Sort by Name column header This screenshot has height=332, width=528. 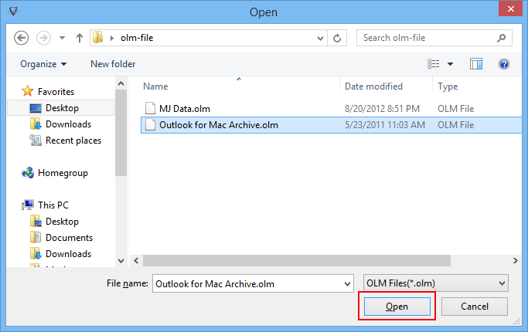tap(155, 86)
